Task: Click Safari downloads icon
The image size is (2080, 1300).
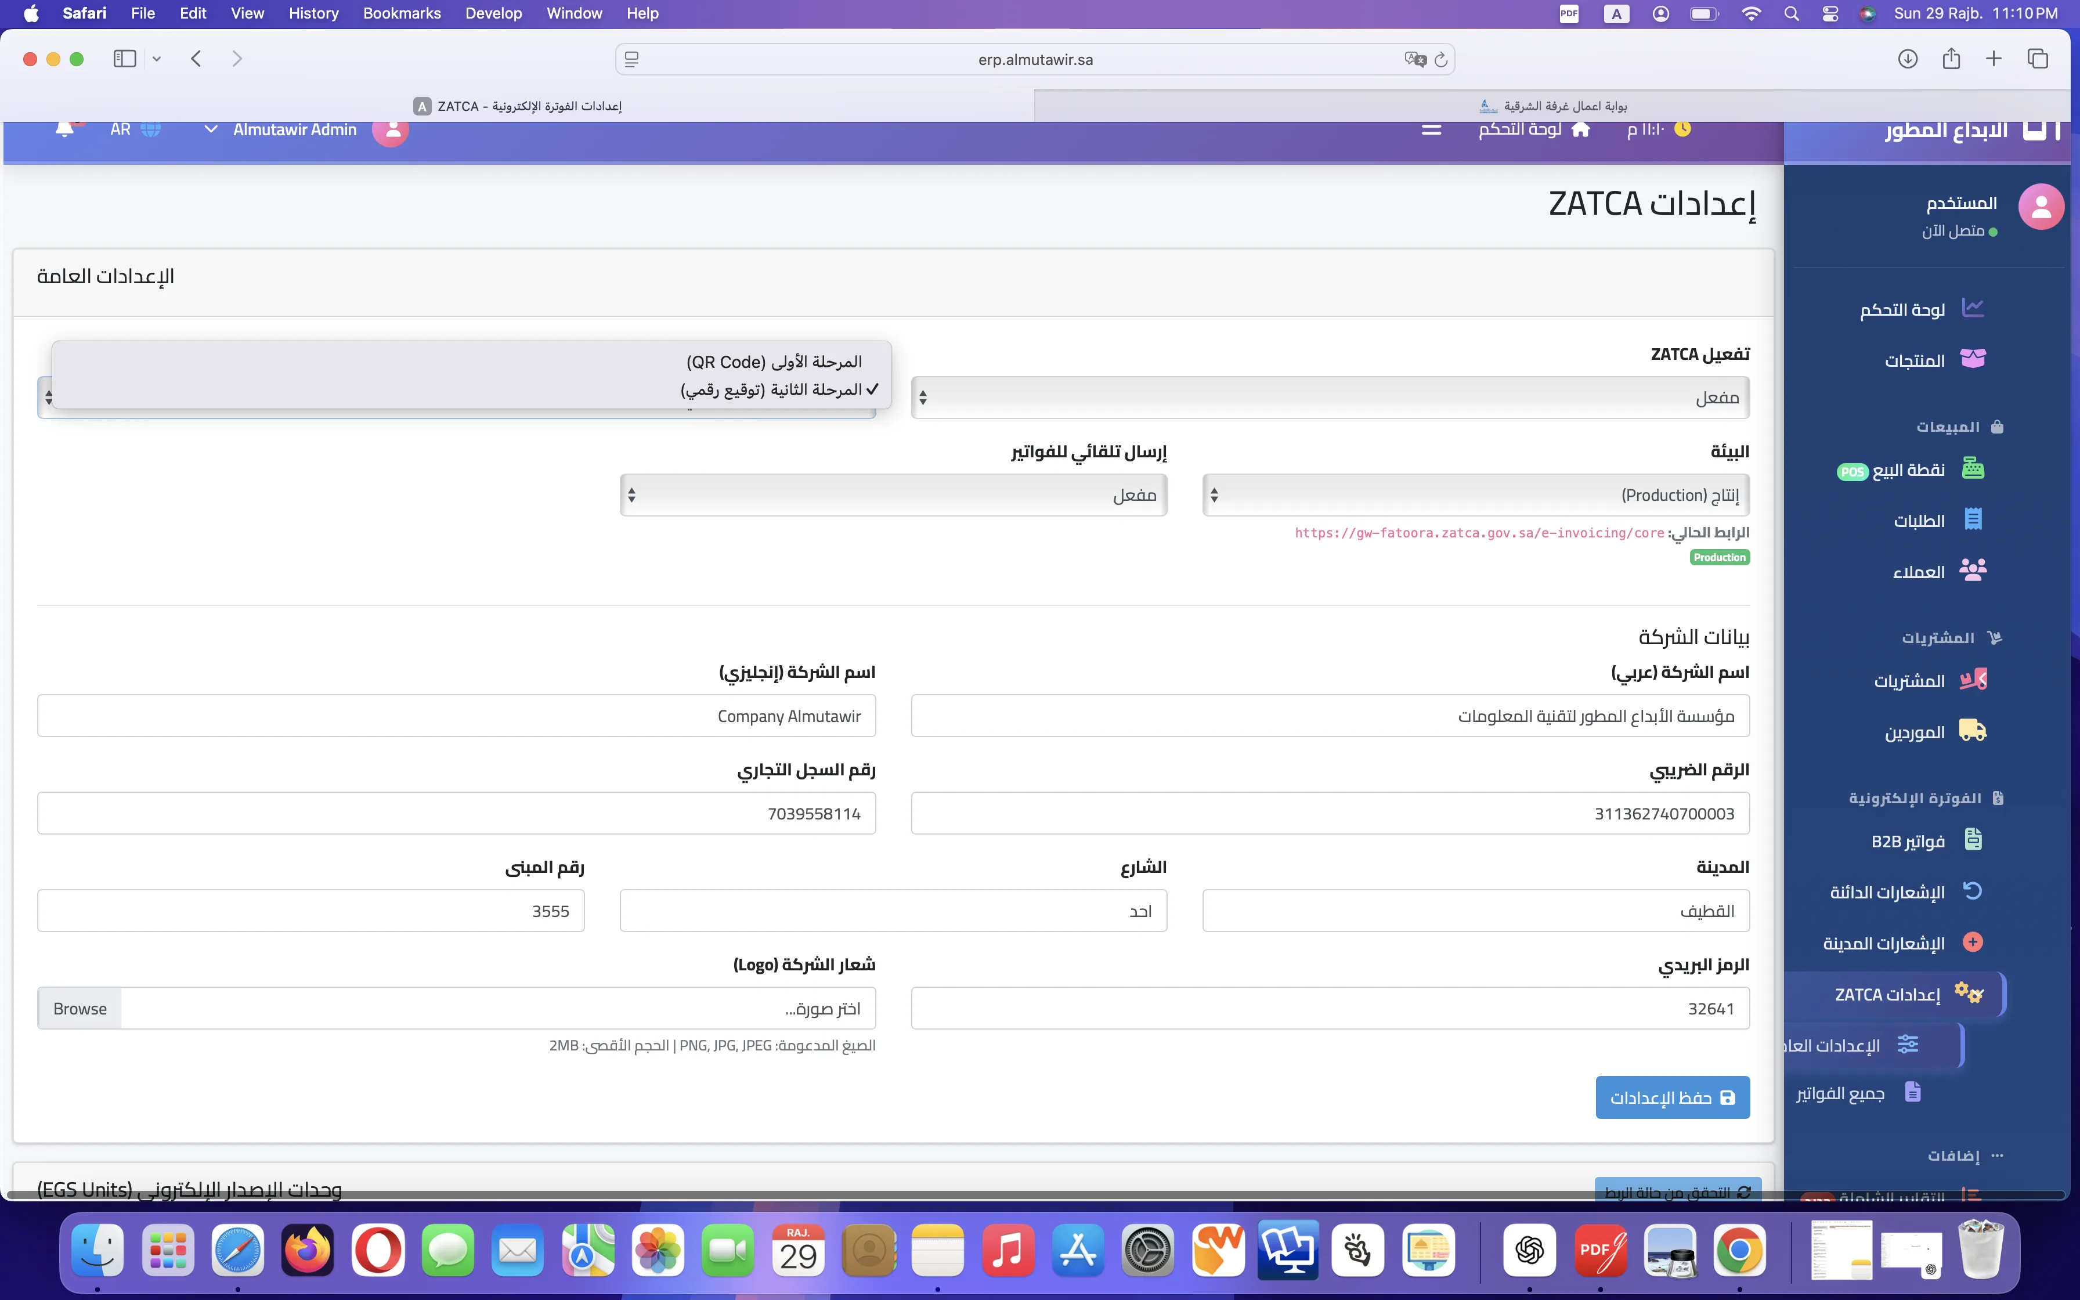Action: point(1907,59)
